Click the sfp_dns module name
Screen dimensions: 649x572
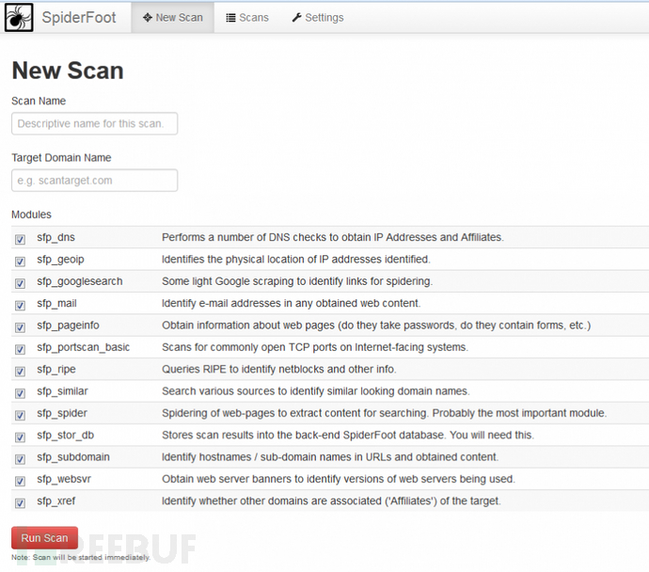click(55, 237)
